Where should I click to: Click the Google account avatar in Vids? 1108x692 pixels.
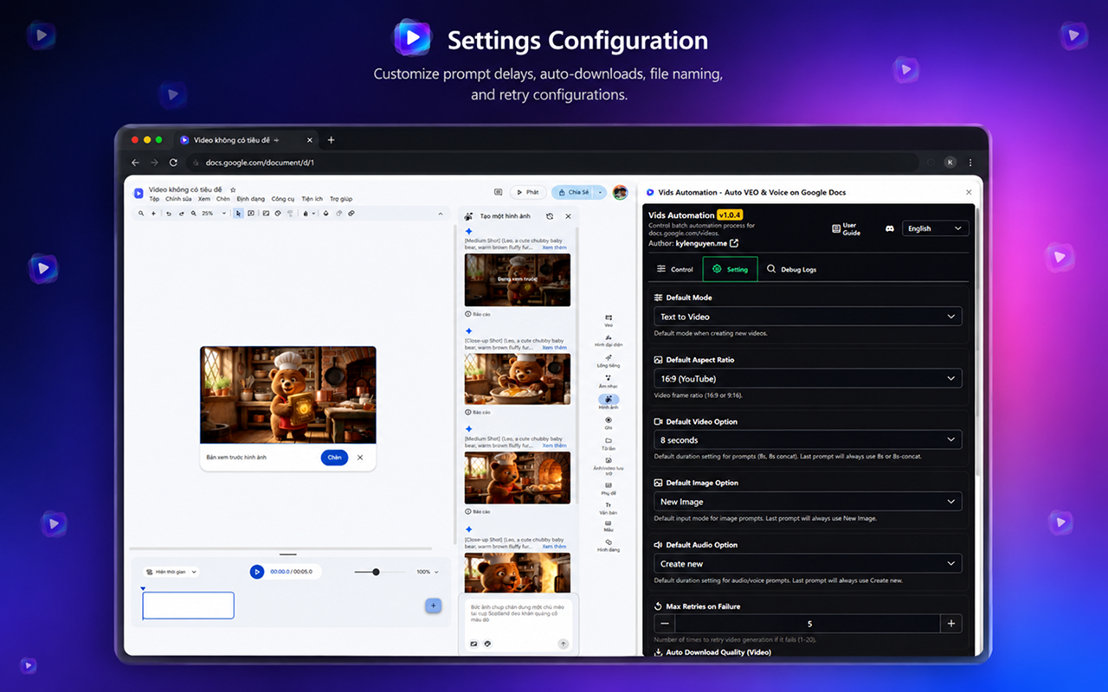[620, 192]
